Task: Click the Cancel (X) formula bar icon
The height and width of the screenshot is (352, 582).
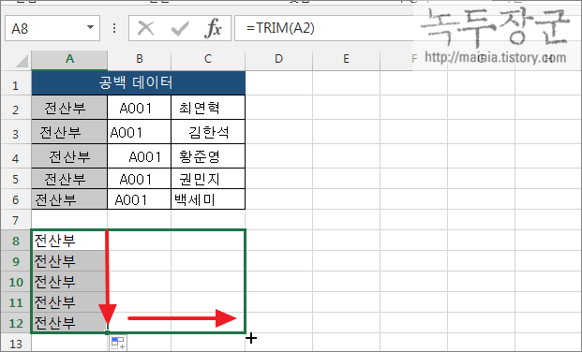Action: click(x=145, y=28)
